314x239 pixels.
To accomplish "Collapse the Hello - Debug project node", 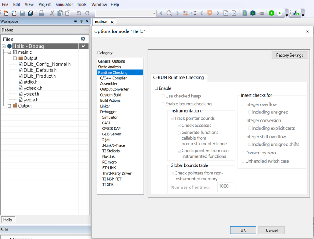I will pyautogui.click(x=3, y=46).
